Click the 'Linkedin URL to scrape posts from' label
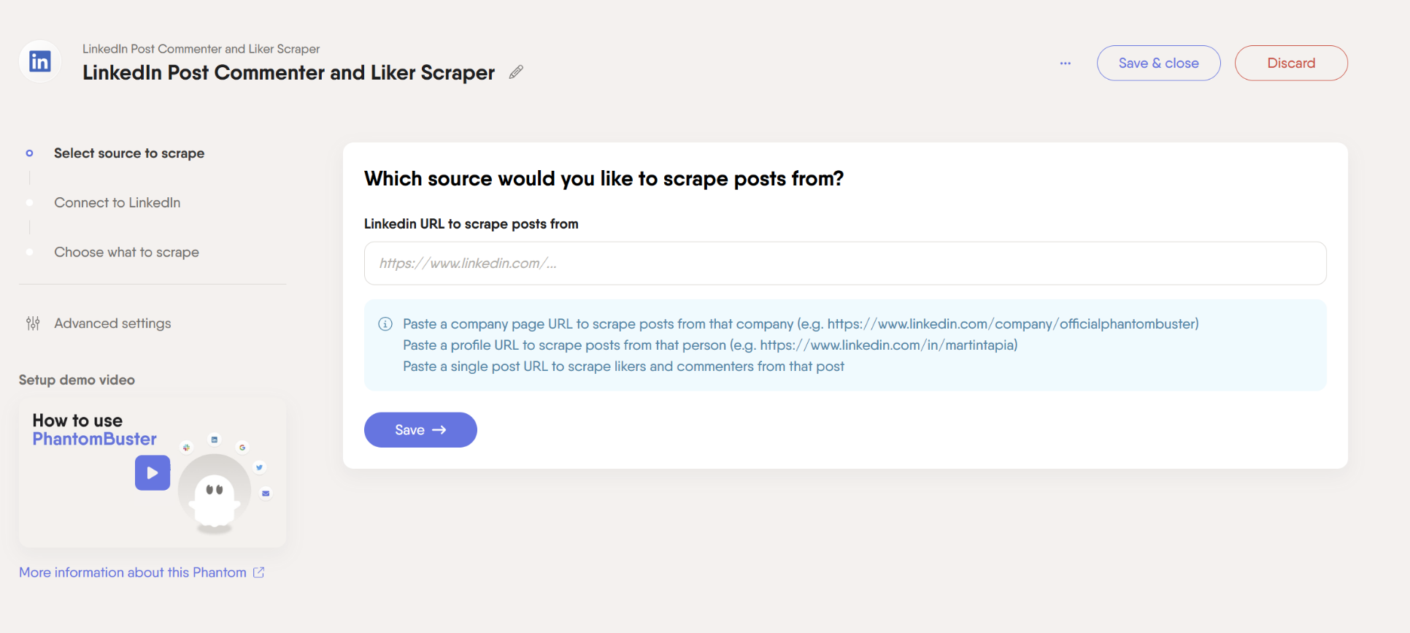The height and width of the screenshot is (633, 1410). 471,224
